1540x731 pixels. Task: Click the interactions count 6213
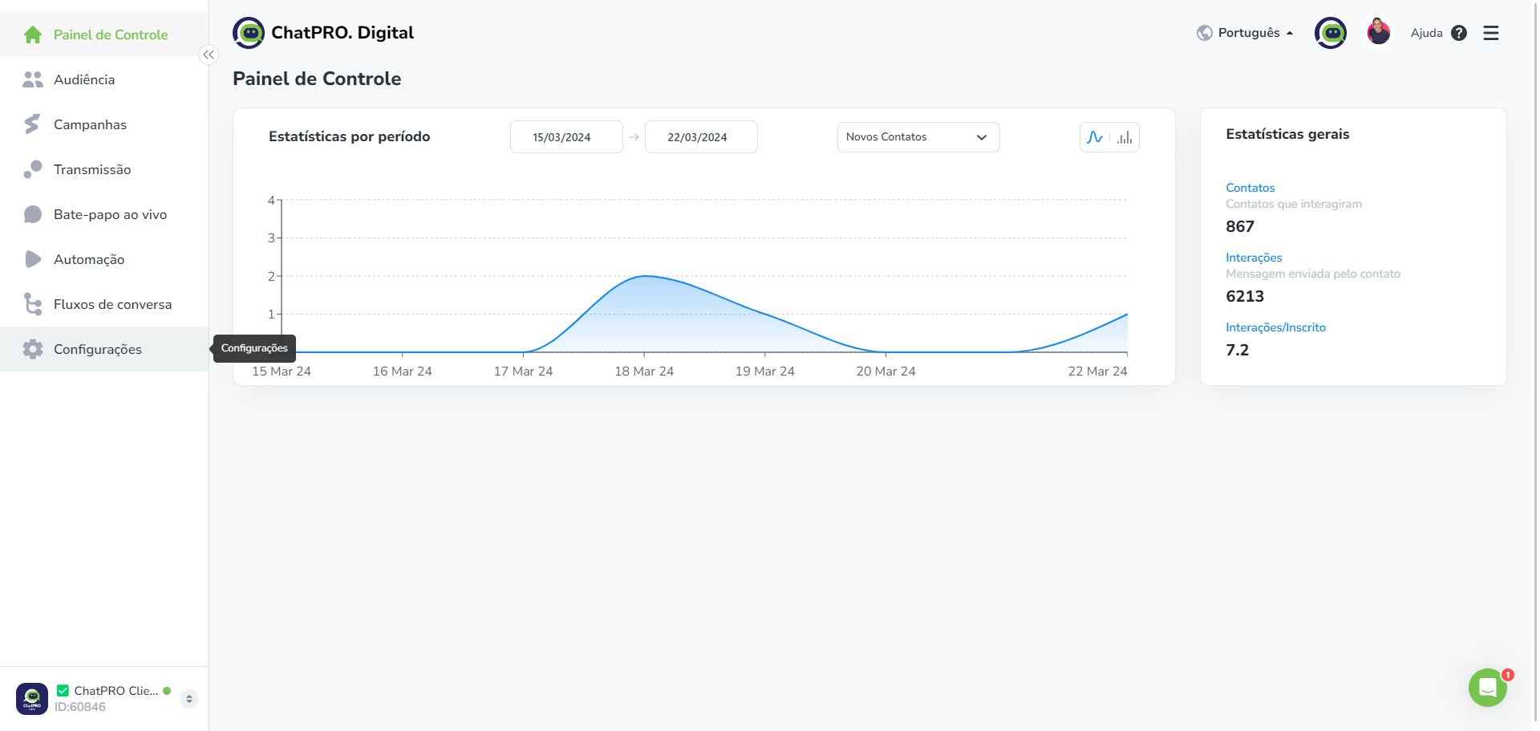pos(1245,296)
